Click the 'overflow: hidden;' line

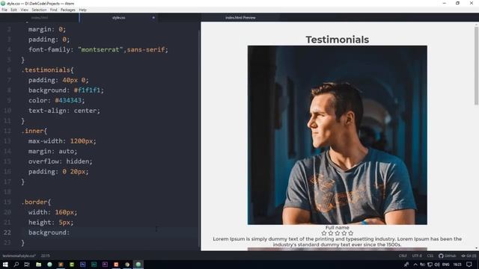[60, 161]
